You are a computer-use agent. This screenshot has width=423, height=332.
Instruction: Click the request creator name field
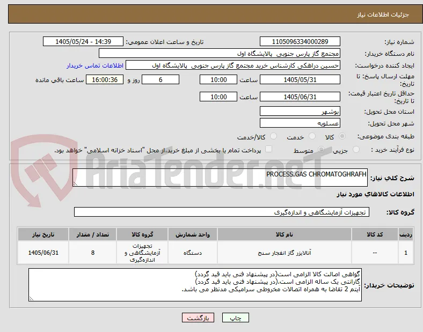(233, 65)
